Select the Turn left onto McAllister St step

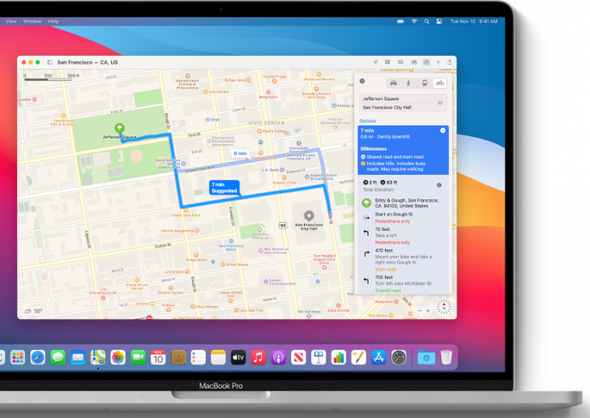(403, 284)
